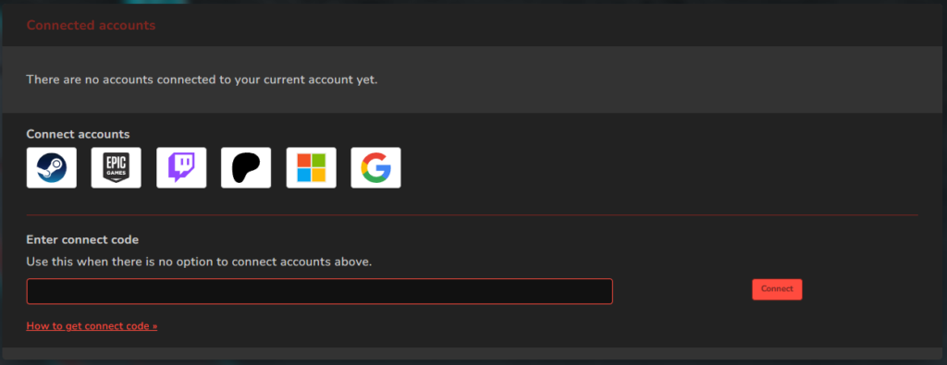This screenshot has width=947, height=365.
Task: Focus the connect code input field
Action: click(x=319, y=291)
